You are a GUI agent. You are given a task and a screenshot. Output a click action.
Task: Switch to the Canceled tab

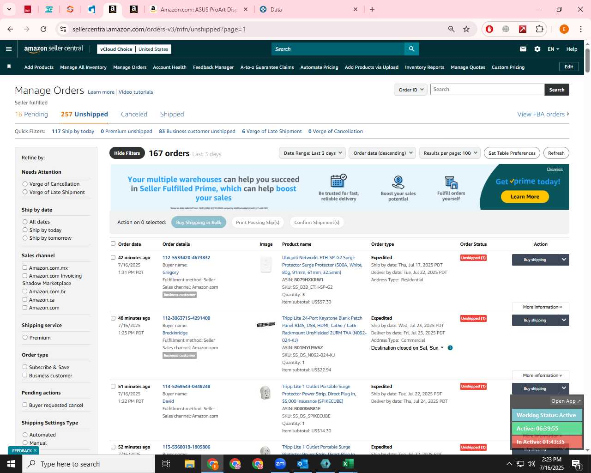[x=134, y=114]
